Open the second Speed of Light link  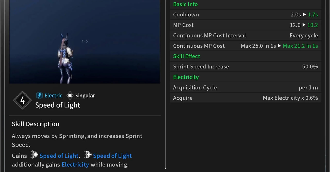pos(112,156)
